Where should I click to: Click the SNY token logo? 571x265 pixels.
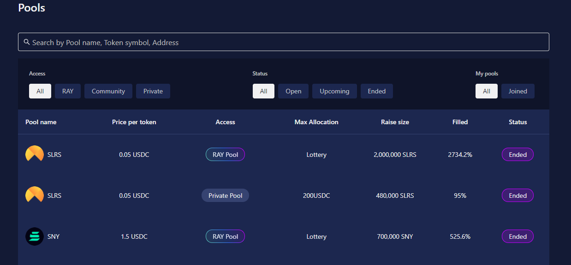pyautogui.click(x=35, y=236)
